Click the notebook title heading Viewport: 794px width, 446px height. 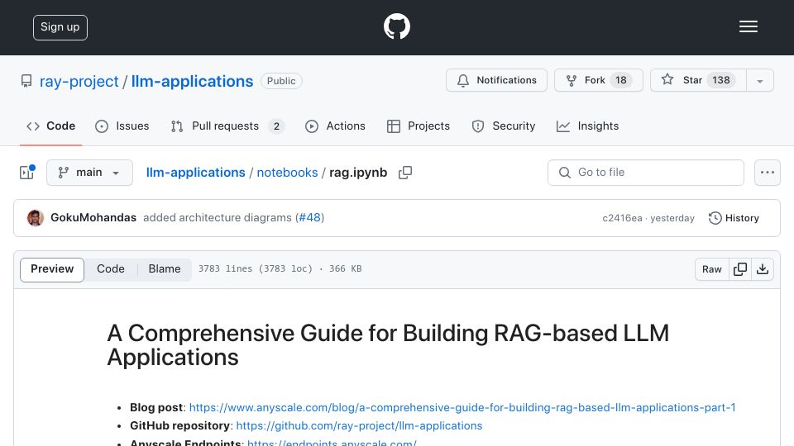(x=388, y=345)
